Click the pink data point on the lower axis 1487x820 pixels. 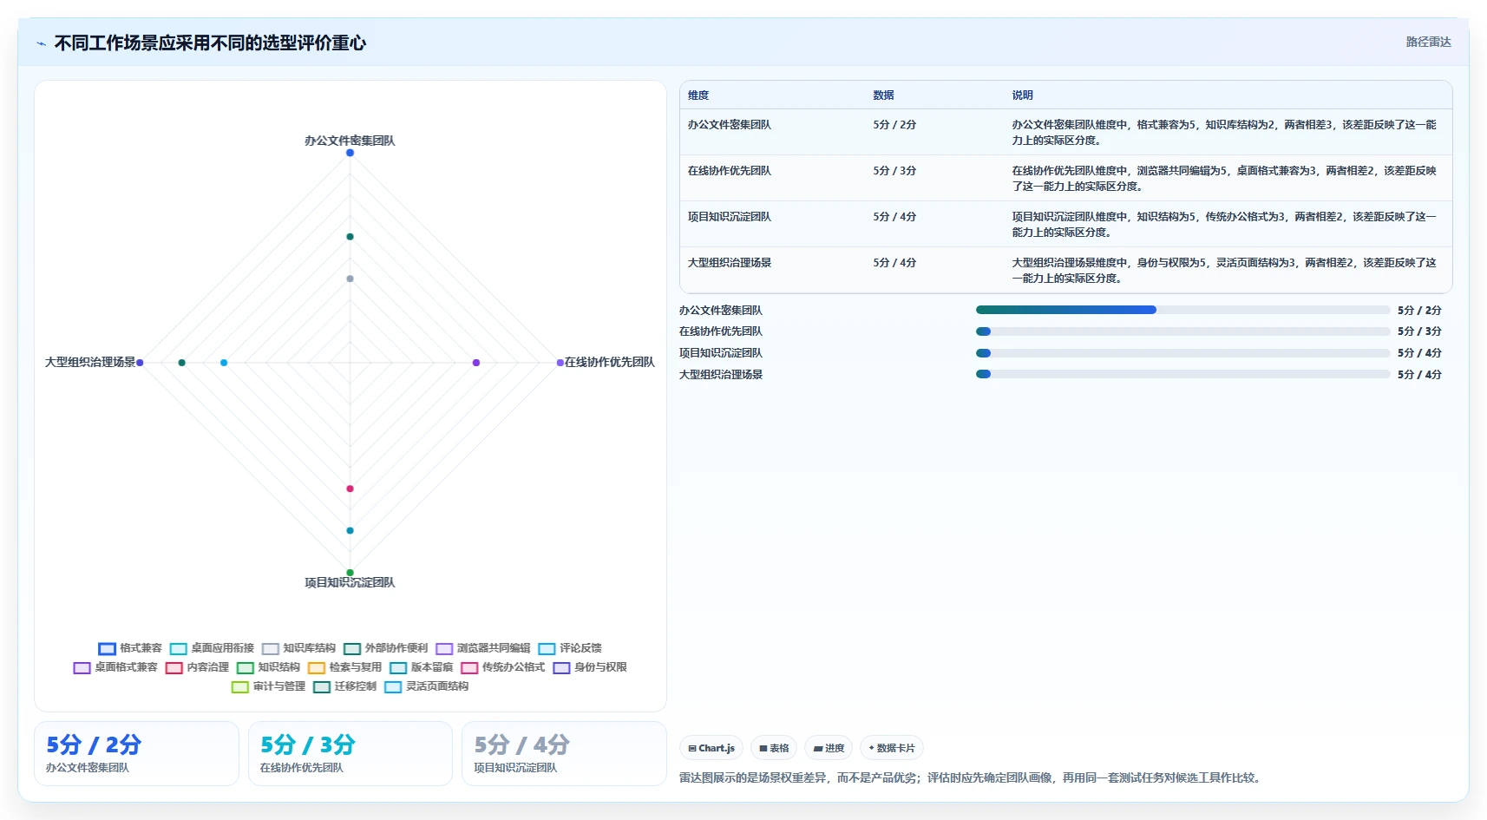[350, 489]
